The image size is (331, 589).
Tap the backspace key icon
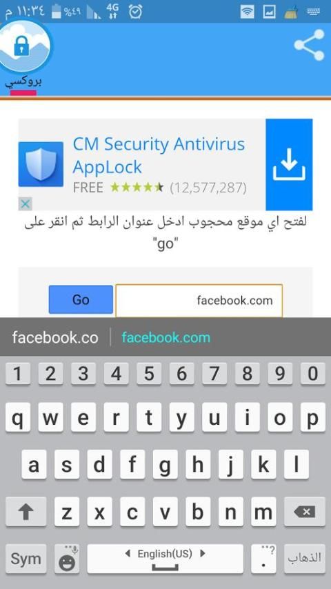coord(305,511)
